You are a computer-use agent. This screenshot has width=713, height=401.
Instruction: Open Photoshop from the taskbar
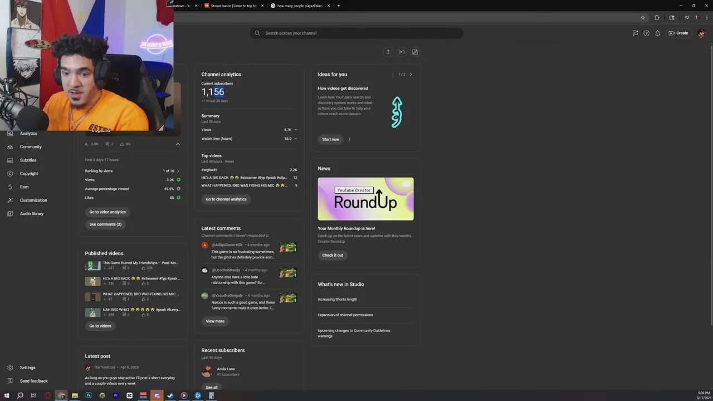tap(89, 395)
